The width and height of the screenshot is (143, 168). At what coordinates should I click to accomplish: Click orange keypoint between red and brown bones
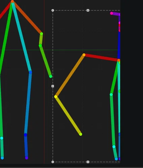pyautogui.click(x=84, y=55)
